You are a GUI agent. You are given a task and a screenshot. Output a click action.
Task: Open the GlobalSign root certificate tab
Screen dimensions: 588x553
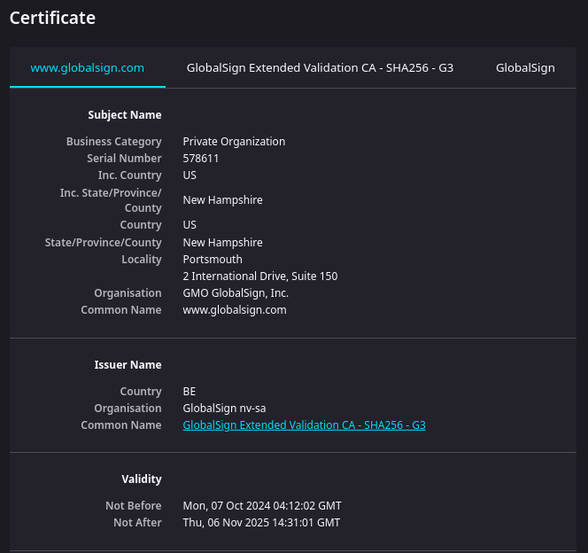525,68
